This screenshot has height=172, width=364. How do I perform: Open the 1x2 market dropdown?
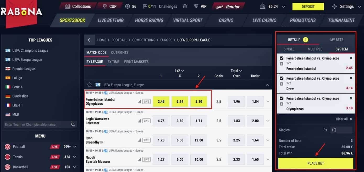[x=180, y=71]
